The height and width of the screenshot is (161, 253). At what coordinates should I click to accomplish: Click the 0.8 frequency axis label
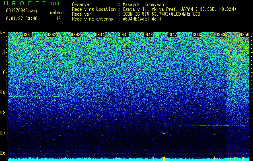pyautogui.click(x=3, y=113)
